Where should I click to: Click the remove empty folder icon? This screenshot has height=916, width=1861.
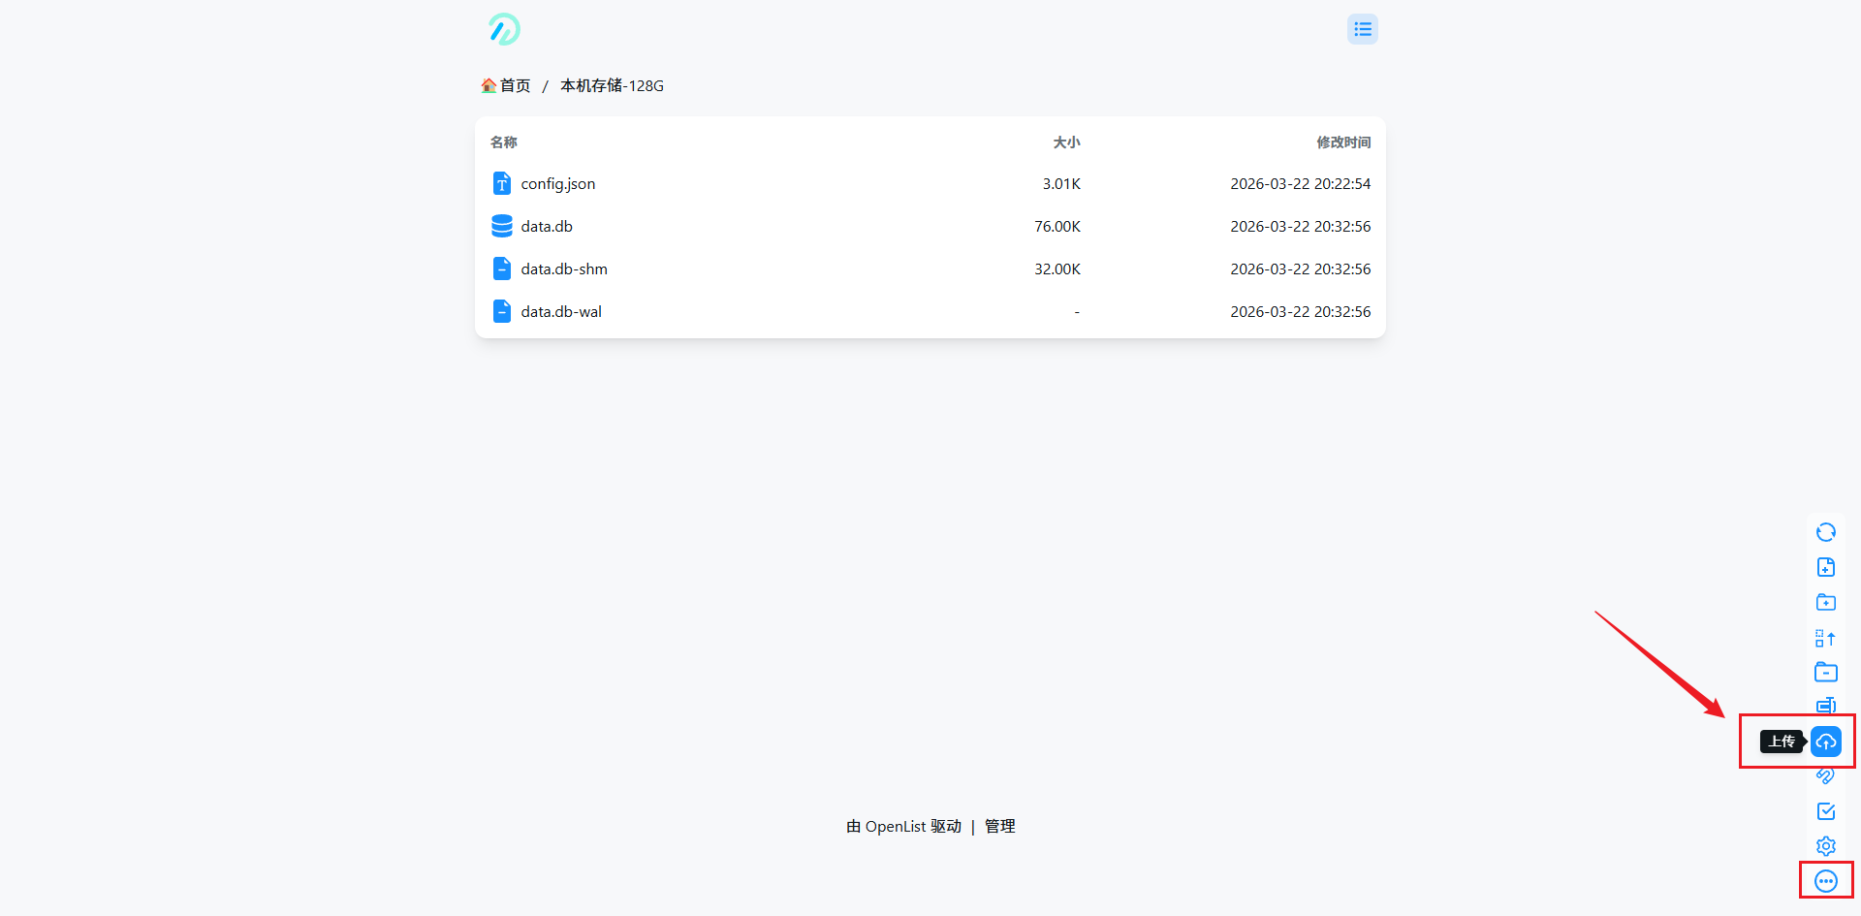[x=1825, y=672]
